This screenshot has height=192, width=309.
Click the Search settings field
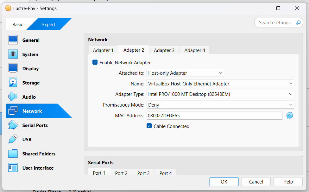274,23
